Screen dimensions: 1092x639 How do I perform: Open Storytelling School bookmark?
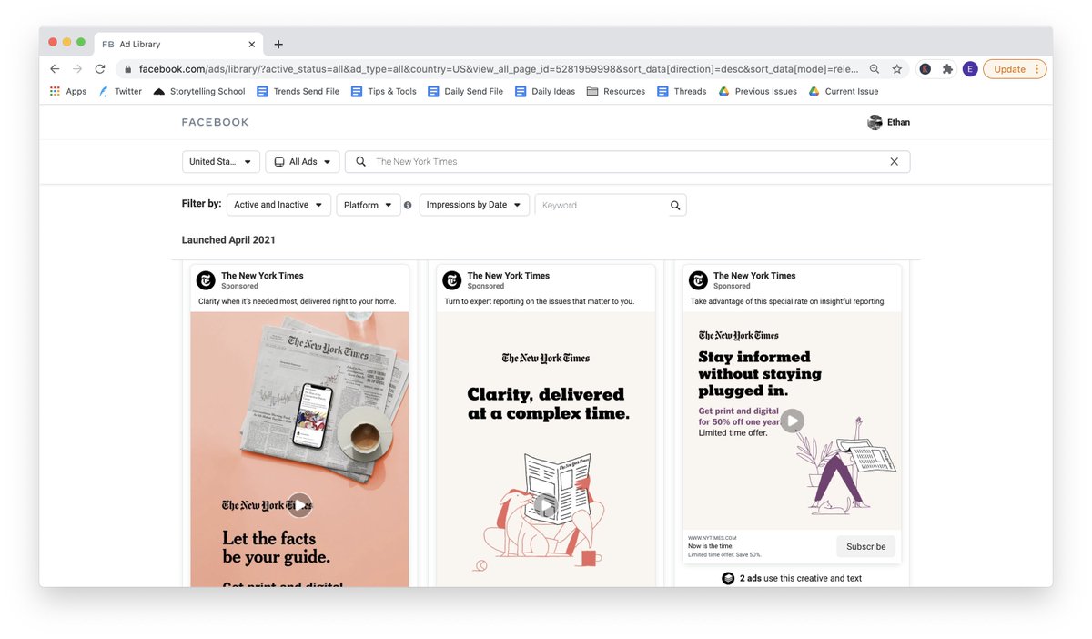pyautogui.click(x=199, y=91)
